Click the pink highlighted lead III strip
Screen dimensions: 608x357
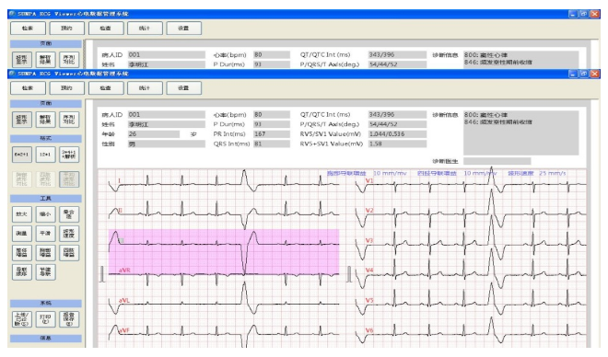point(224,252)
